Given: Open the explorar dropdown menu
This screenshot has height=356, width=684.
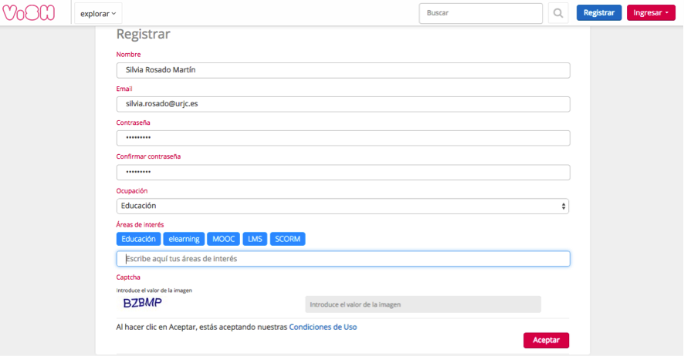Looking at the screenshot, I should pos(99,13).
